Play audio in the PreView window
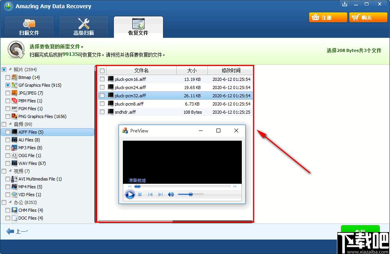The image size is (390, 254). pos(129,194)
